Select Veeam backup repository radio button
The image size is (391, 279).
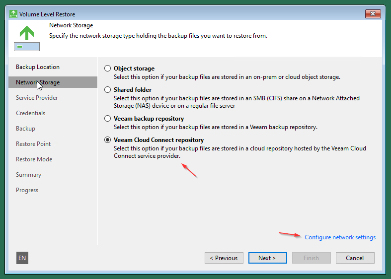(107, 119)
